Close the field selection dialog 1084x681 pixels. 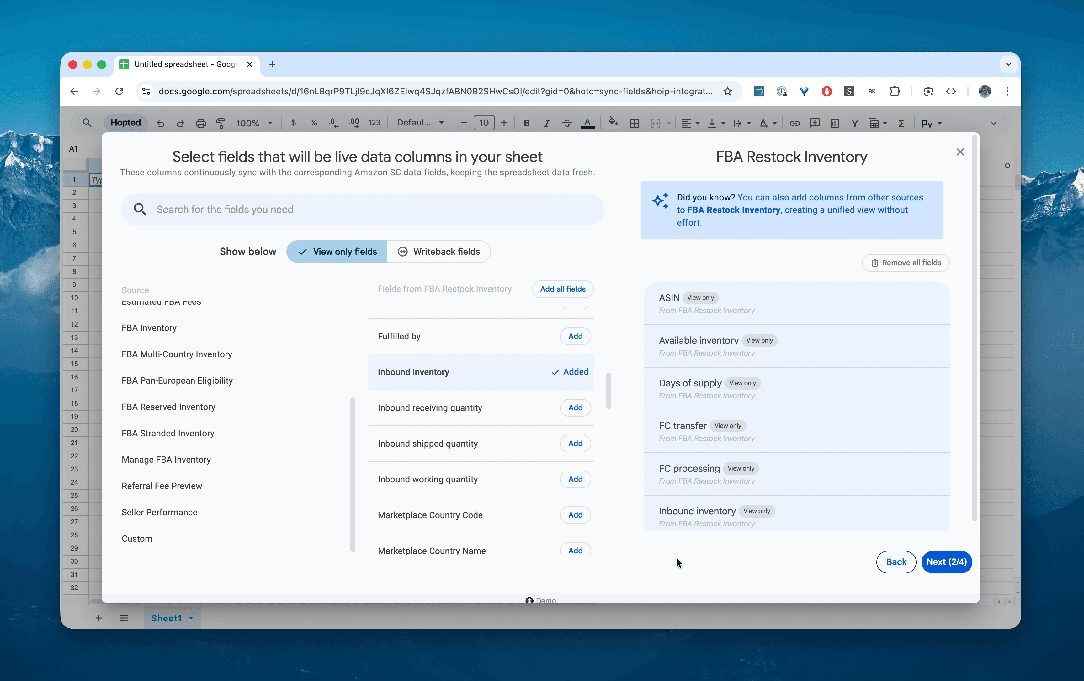coord(960,152)
